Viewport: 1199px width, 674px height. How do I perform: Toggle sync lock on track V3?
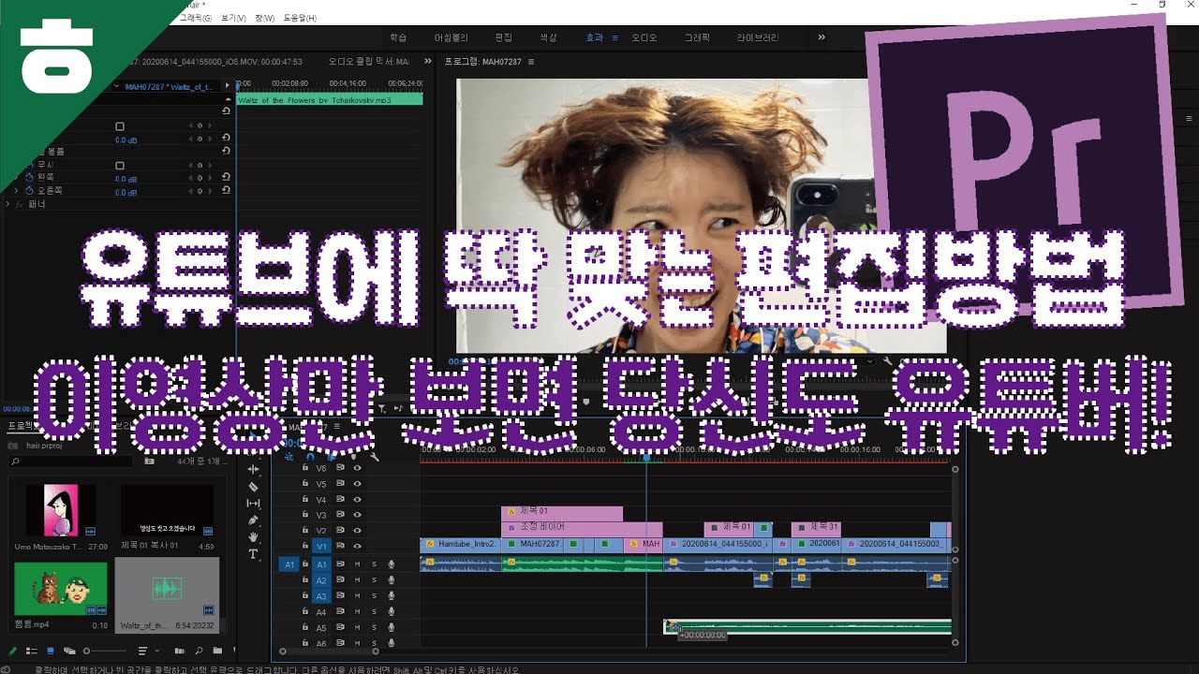click(341, 515)
